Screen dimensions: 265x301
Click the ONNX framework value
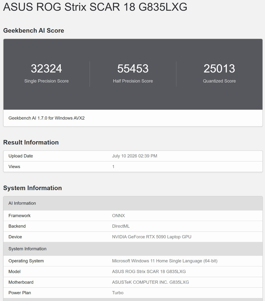pyautogui.click(x=118, y=216)
